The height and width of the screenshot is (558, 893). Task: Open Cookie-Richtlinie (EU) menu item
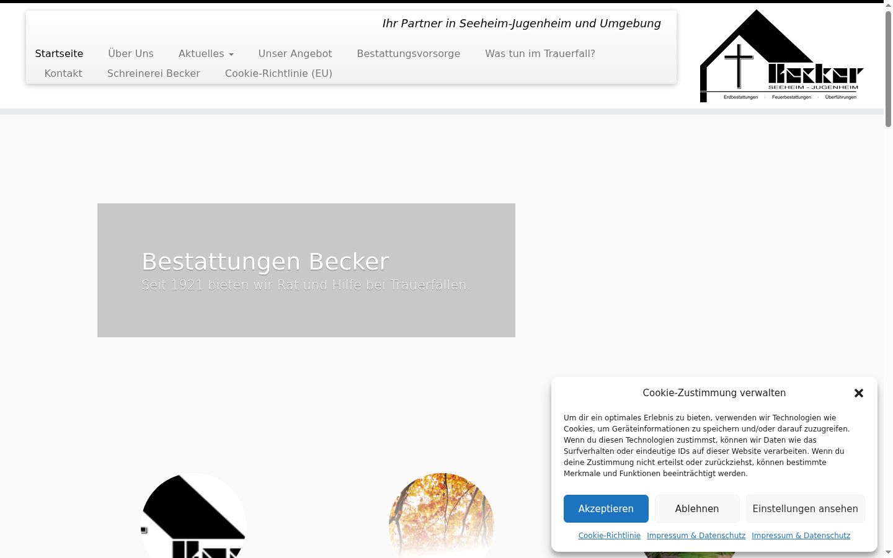pos(278,74)
